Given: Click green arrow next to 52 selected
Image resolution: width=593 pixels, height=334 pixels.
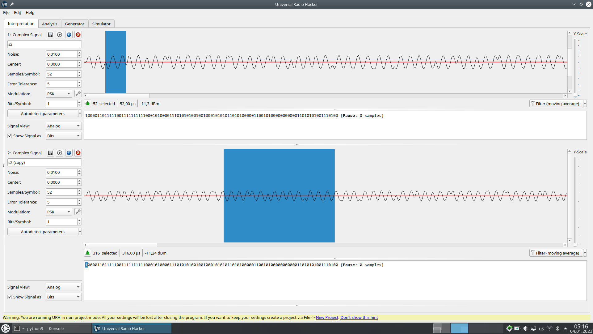Looking at the screenshot, I should pos(87,104).
